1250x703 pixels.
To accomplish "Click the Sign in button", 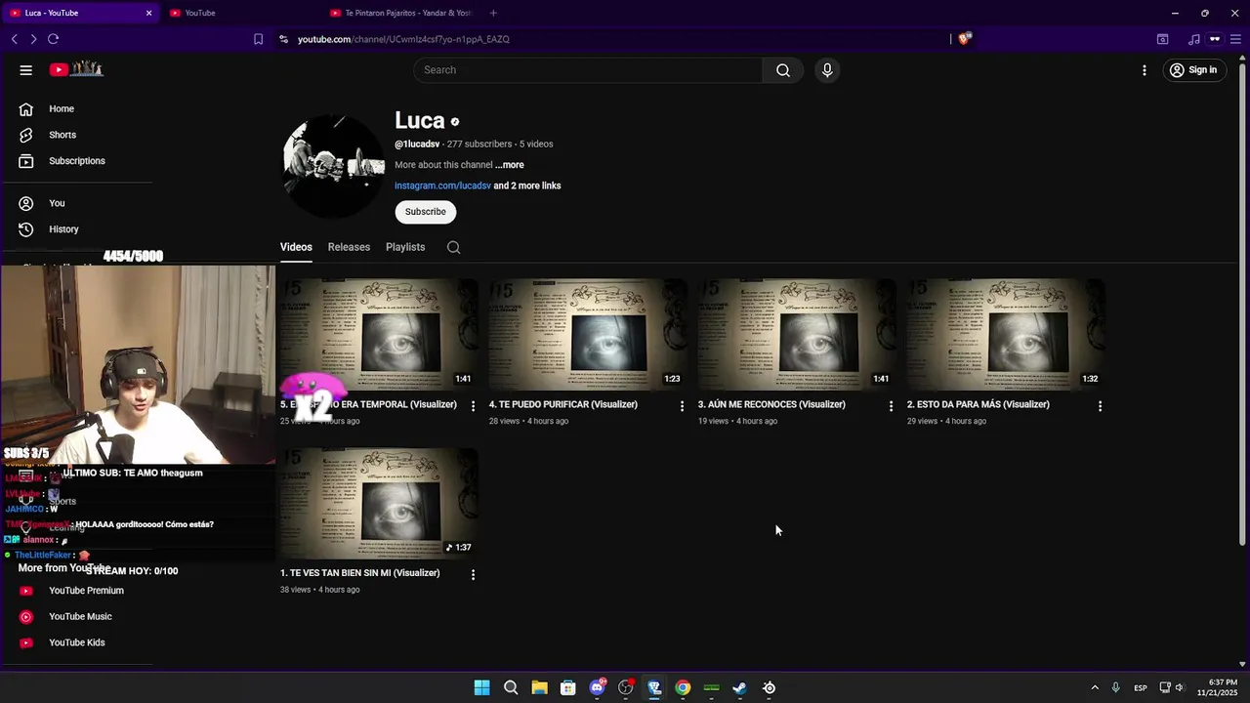I will tap(1193, 70).
